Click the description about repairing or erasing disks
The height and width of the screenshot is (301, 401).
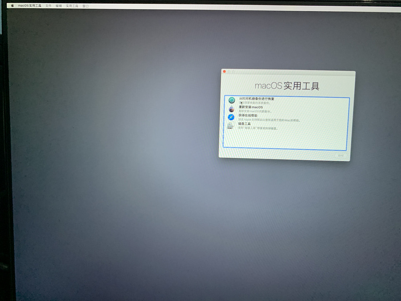click(258, 128)
